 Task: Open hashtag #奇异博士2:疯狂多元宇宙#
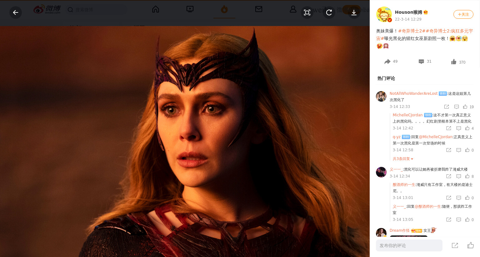tap(449, 31)
